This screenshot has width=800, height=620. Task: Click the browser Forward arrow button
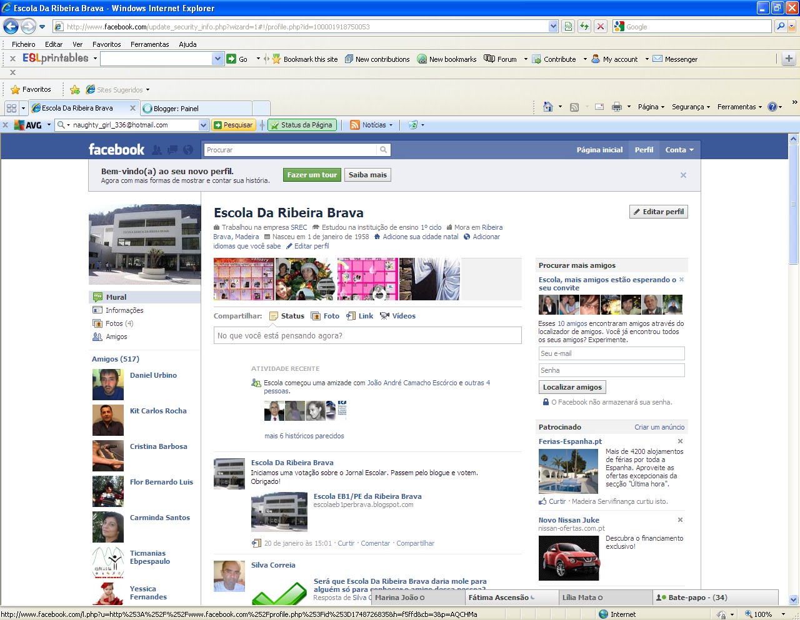coord(28,26)
